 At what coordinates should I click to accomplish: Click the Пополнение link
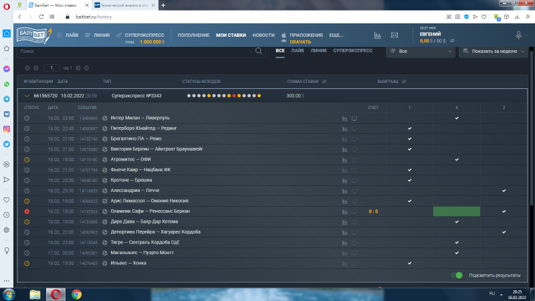(x=193, y=35)
